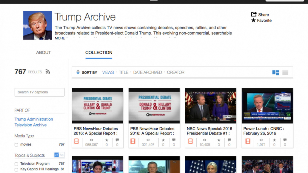308x173 pixels.
Task: Sort results by VIEWS
Action: click(x=108, y=72)
